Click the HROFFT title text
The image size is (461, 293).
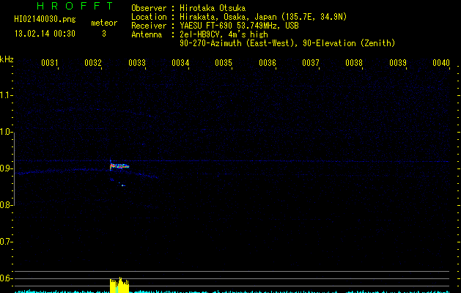[x=75, y=6]
